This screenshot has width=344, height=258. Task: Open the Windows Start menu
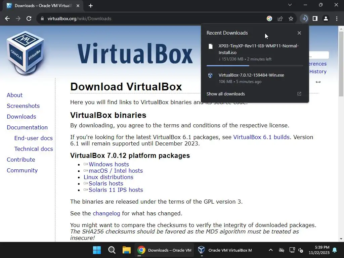pyautogui.click(x=97, y=250)
